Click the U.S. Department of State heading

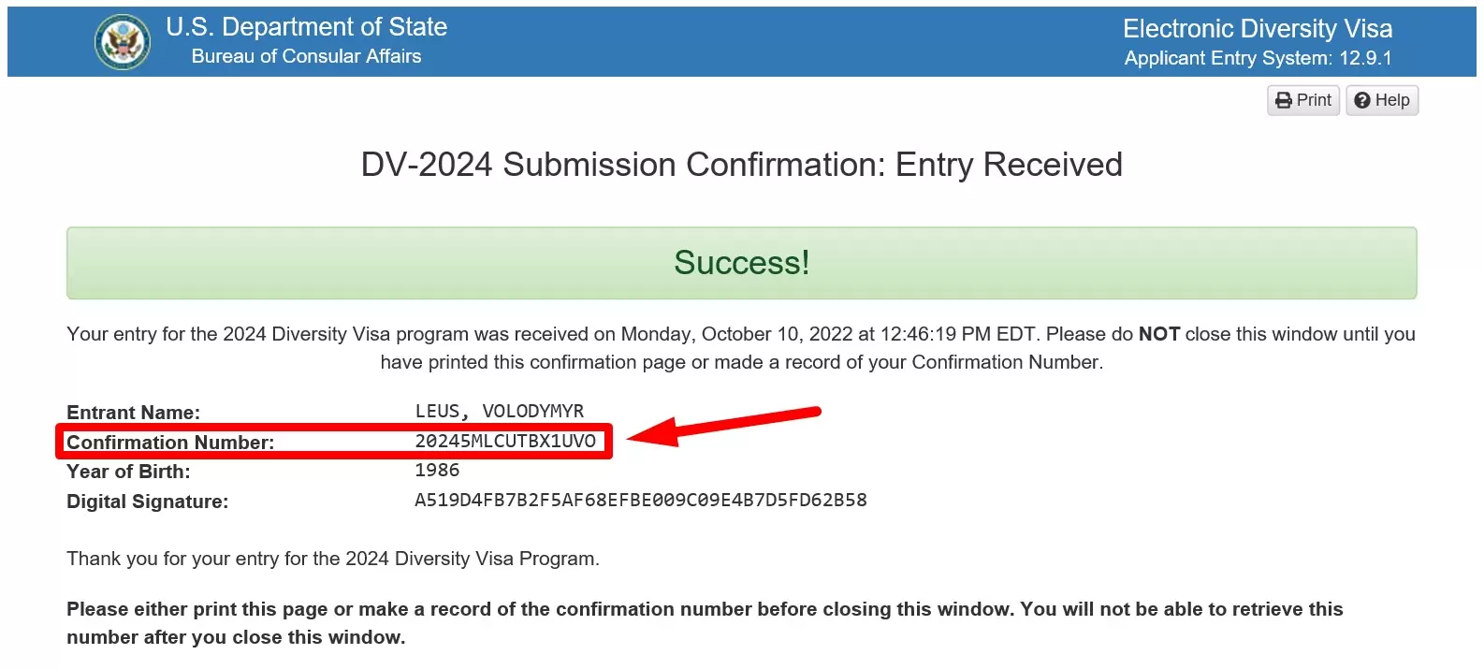coord(306,27)
